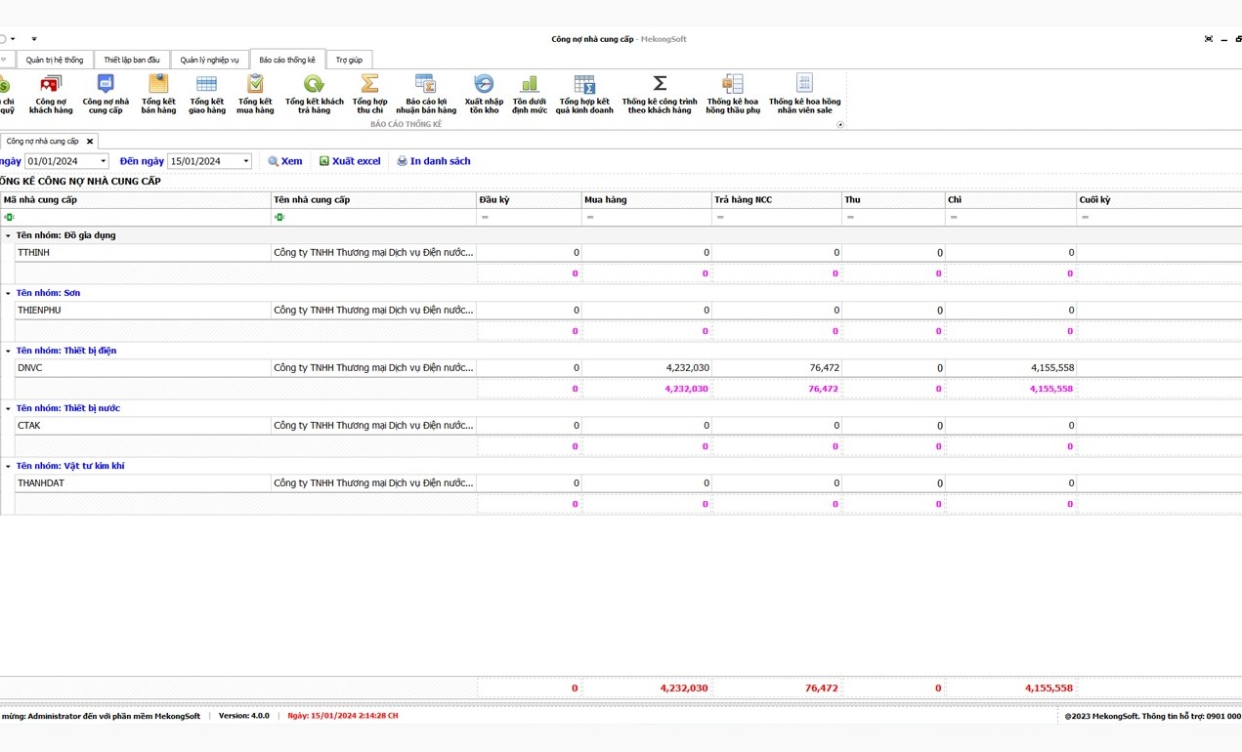1242x752 pixels.
Task: Open the Báo cáo lợi nhuận bán hàng report
Action: (425, 94)
